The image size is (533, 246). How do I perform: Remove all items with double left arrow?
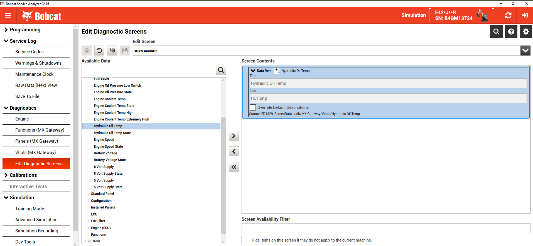pos(234,167)
